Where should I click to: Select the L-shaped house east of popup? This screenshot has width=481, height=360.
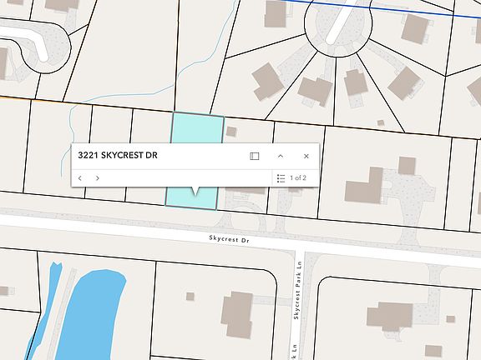364,186
